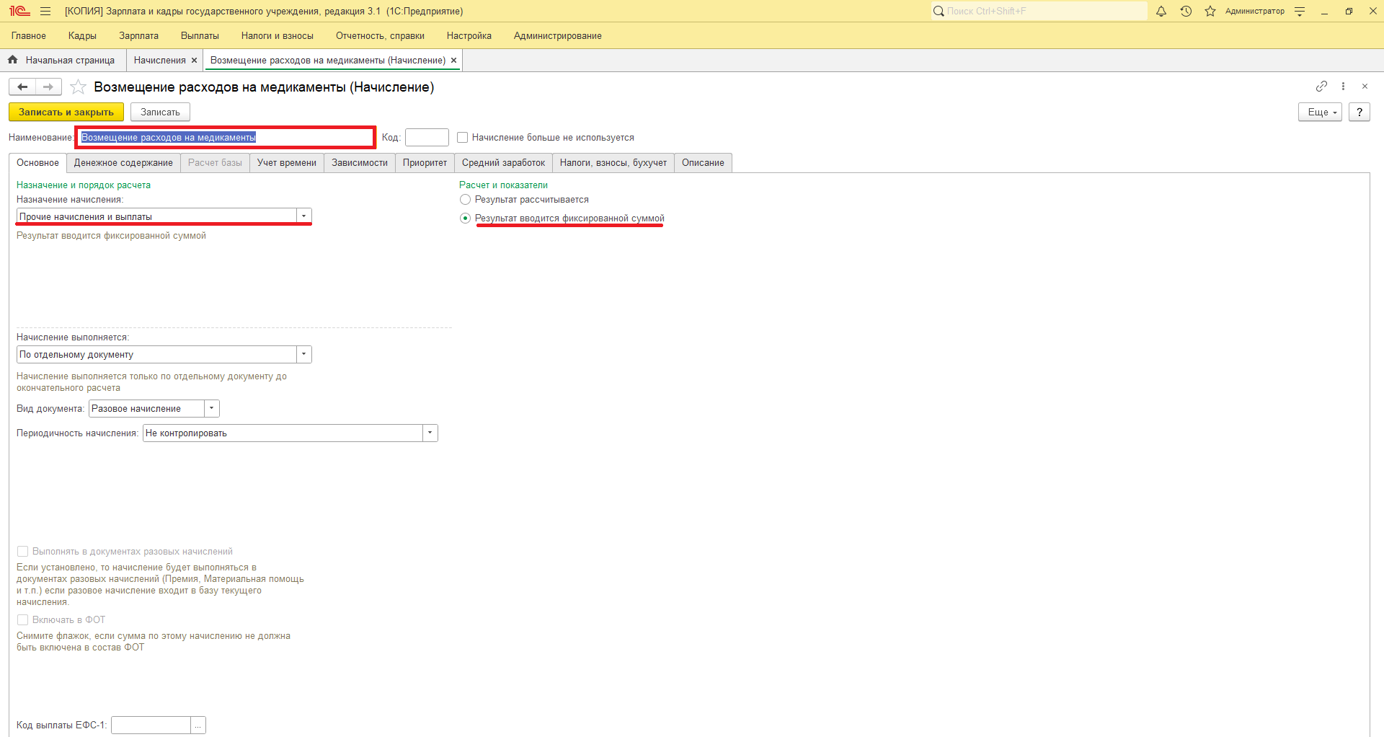This screenshot has height=737, width=1384.
Task: Expand 'Вид документа' dropdown arrow
Action: click(x=212, y=408)
